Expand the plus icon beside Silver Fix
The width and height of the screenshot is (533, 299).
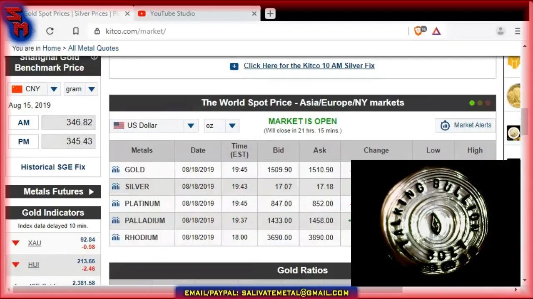click(234, 66)
